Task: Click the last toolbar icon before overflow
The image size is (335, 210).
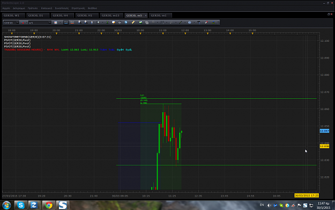Action: (x=213, y=22)
